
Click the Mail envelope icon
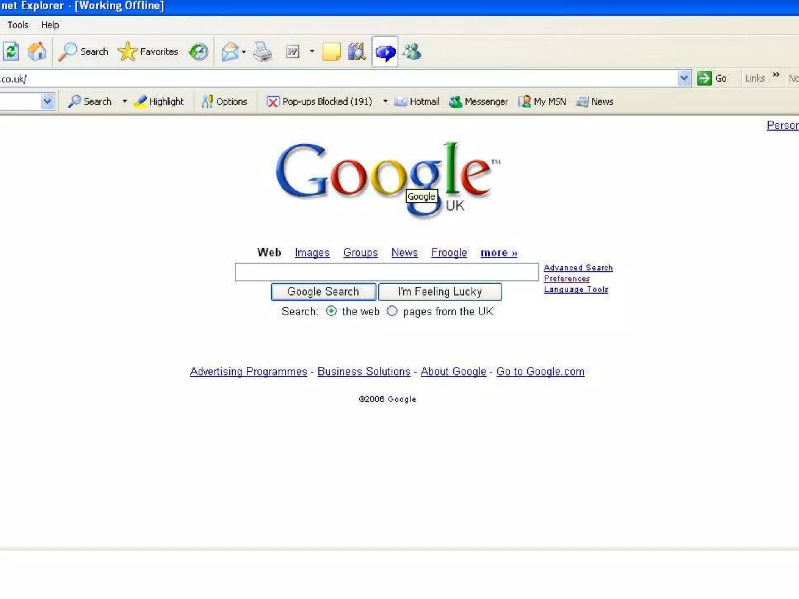tap(230, 51)
